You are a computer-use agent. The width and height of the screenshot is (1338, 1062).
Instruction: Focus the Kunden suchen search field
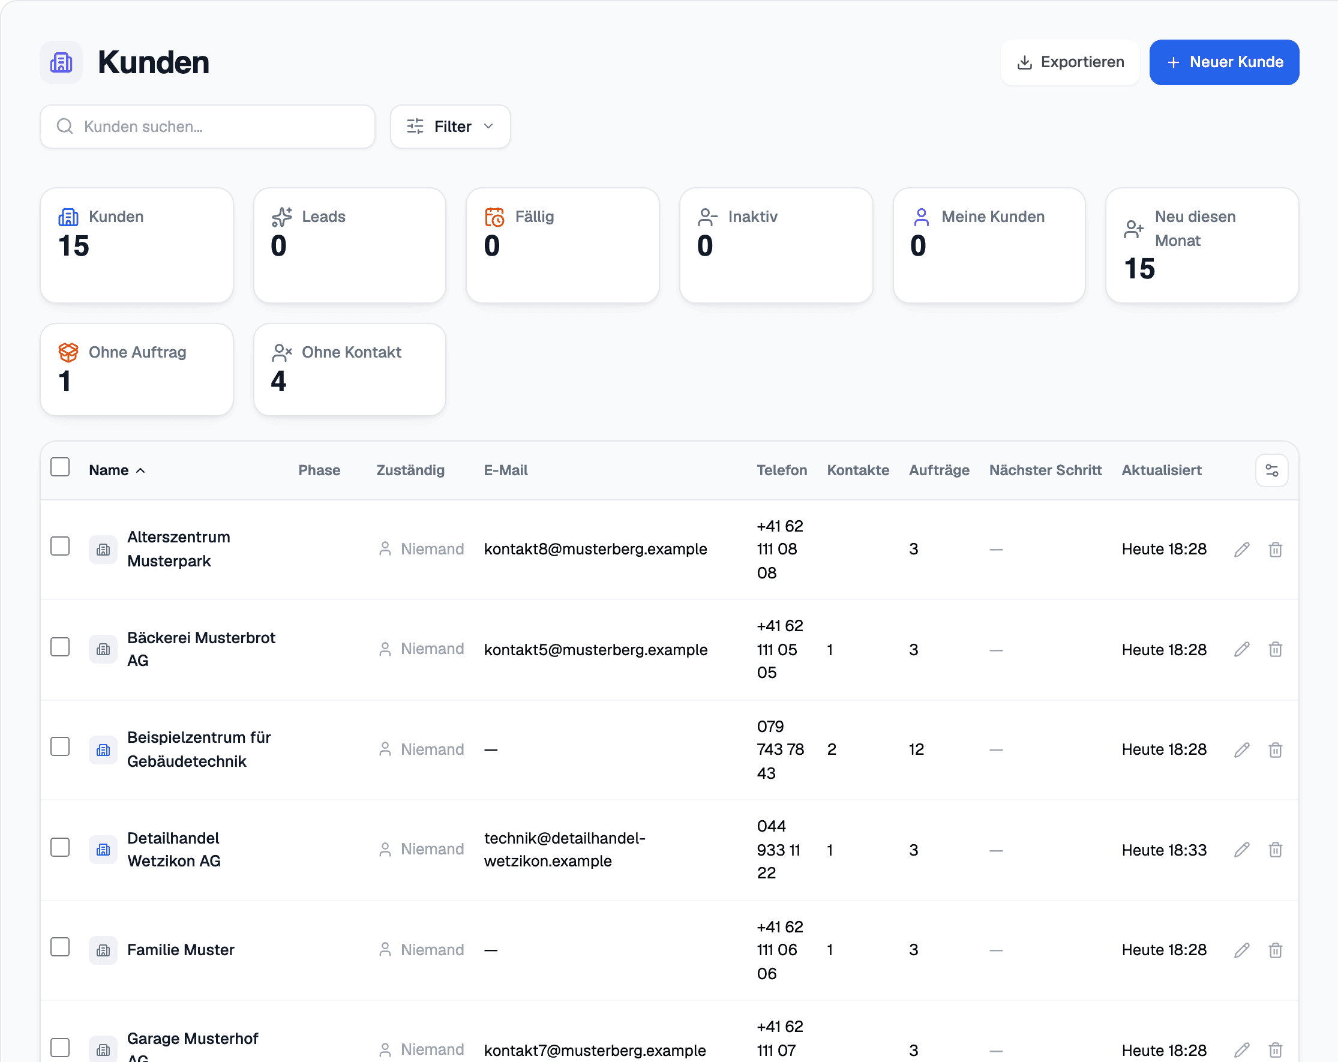pos(207,127)
